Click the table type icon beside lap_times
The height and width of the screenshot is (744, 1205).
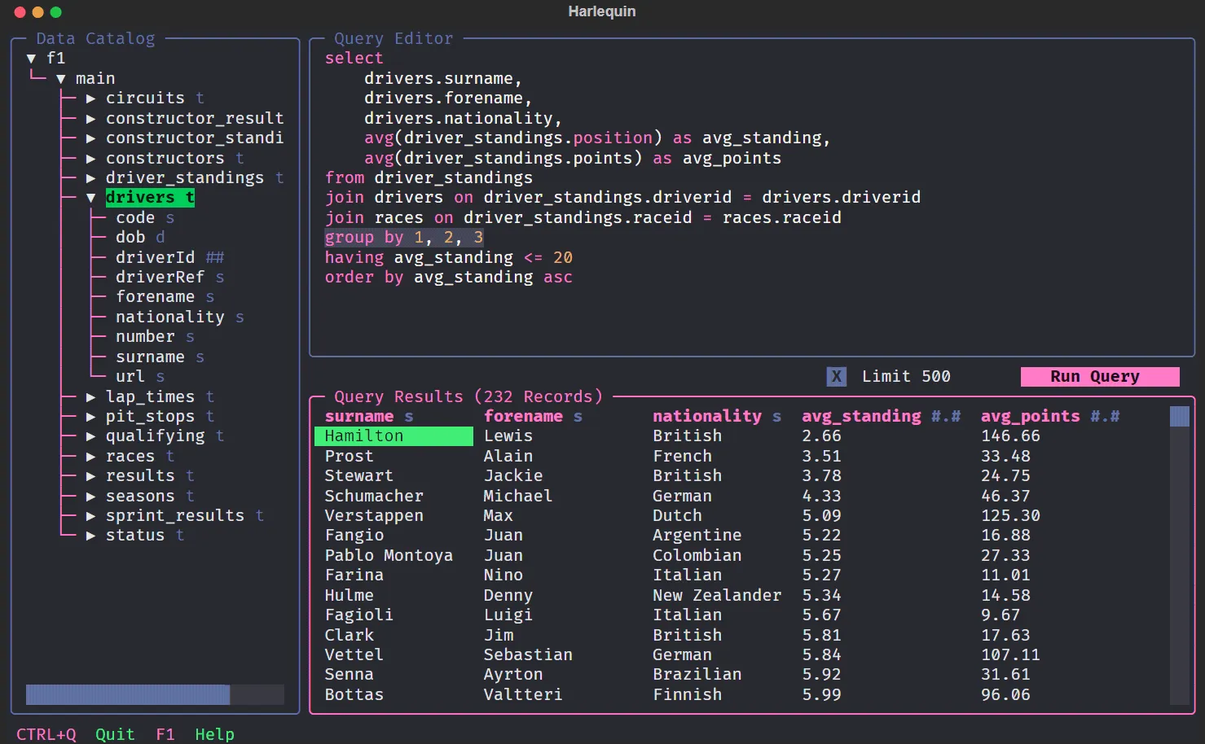(x=209, y=396)
